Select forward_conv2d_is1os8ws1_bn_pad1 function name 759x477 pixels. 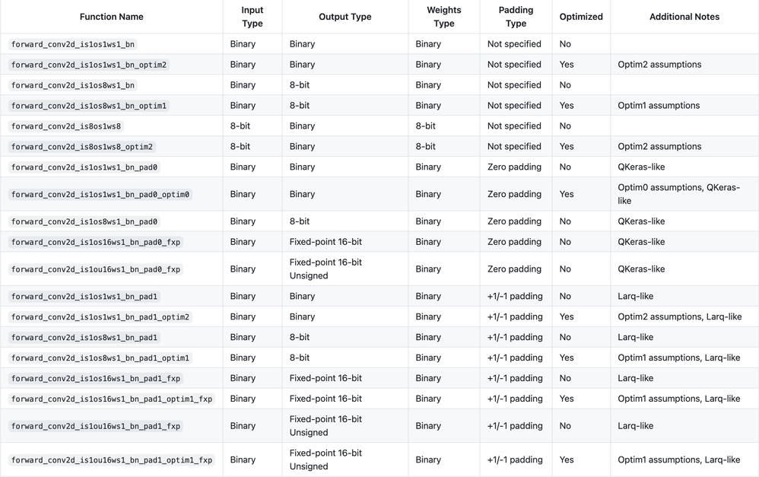pos(84,338)
